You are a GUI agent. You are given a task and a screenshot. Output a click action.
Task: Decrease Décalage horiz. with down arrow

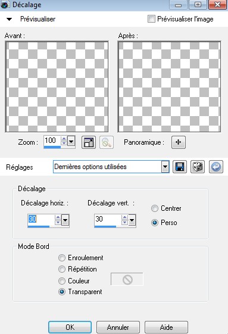(58, 222)
